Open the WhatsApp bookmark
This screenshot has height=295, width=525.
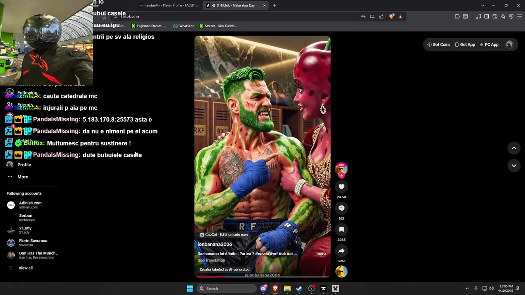tap(184, 26)
